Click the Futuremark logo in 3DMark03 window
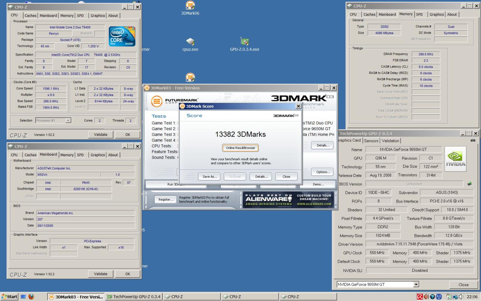The height and width of the screenshot is (301, 481). (174, 101)
